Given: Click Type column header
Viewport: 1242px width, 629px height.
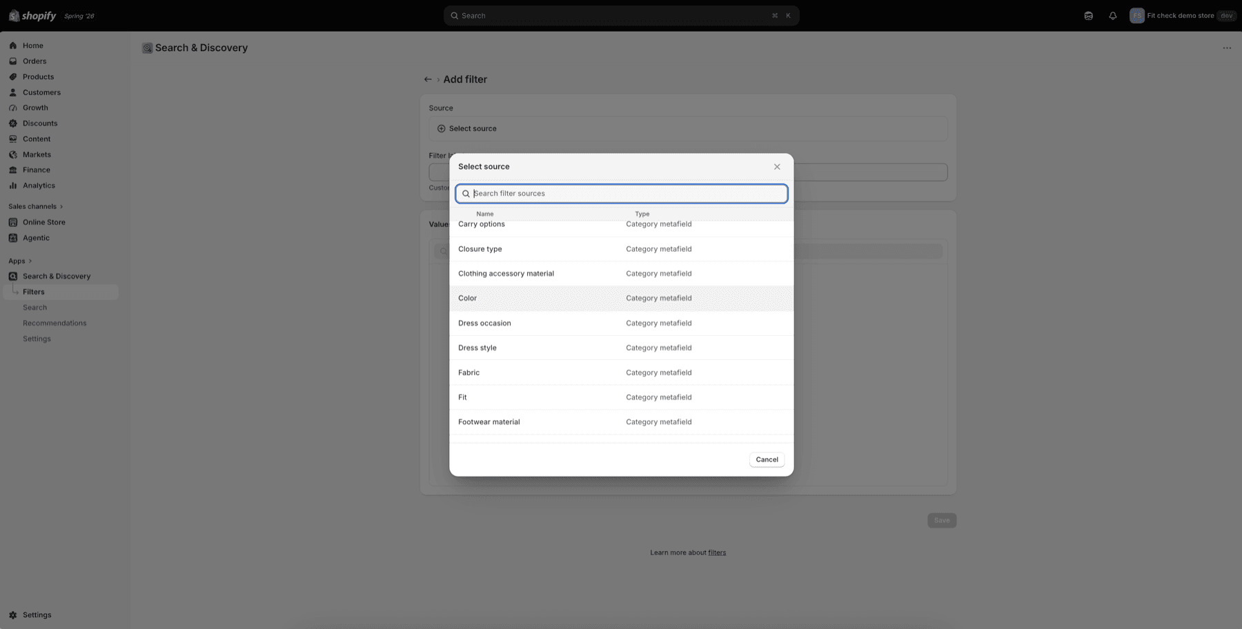Looking at the screenshot, I should tap(642, 214).
